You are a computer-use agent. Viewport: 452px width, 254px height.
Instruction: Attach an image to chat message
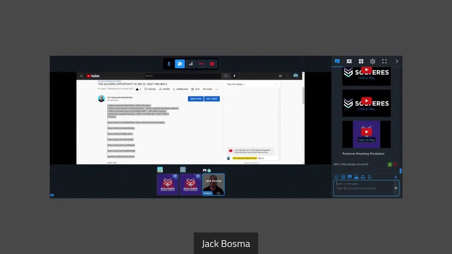point(356,177)
